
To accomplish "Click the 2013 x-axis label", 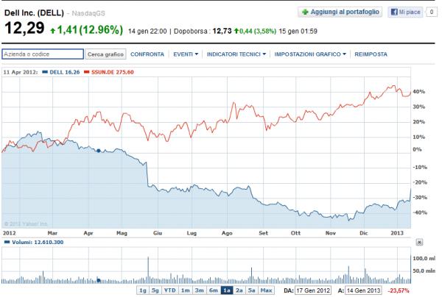I will click(x=397, y=233).
